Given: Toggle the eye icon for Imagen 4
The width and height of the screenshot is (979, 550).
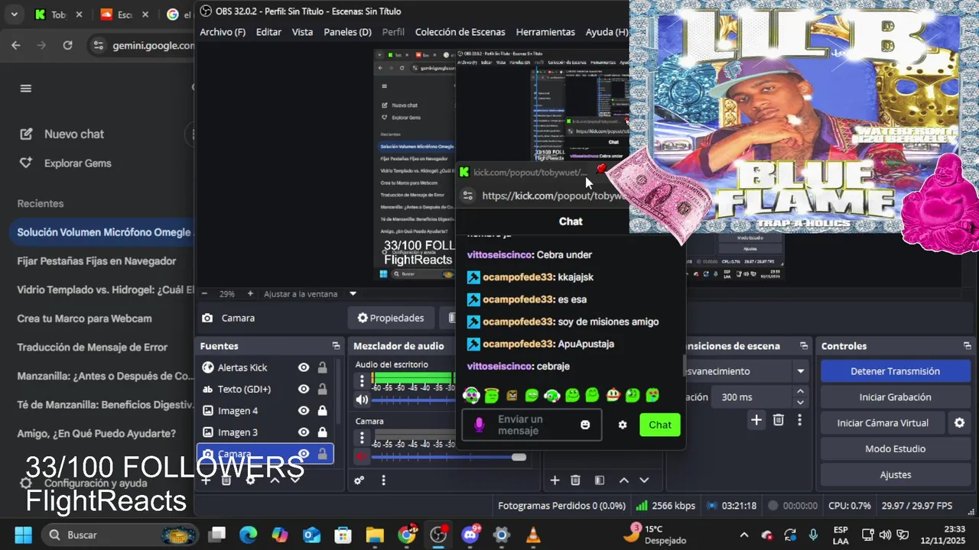Looking at the screenshot, I should (304, 410).
